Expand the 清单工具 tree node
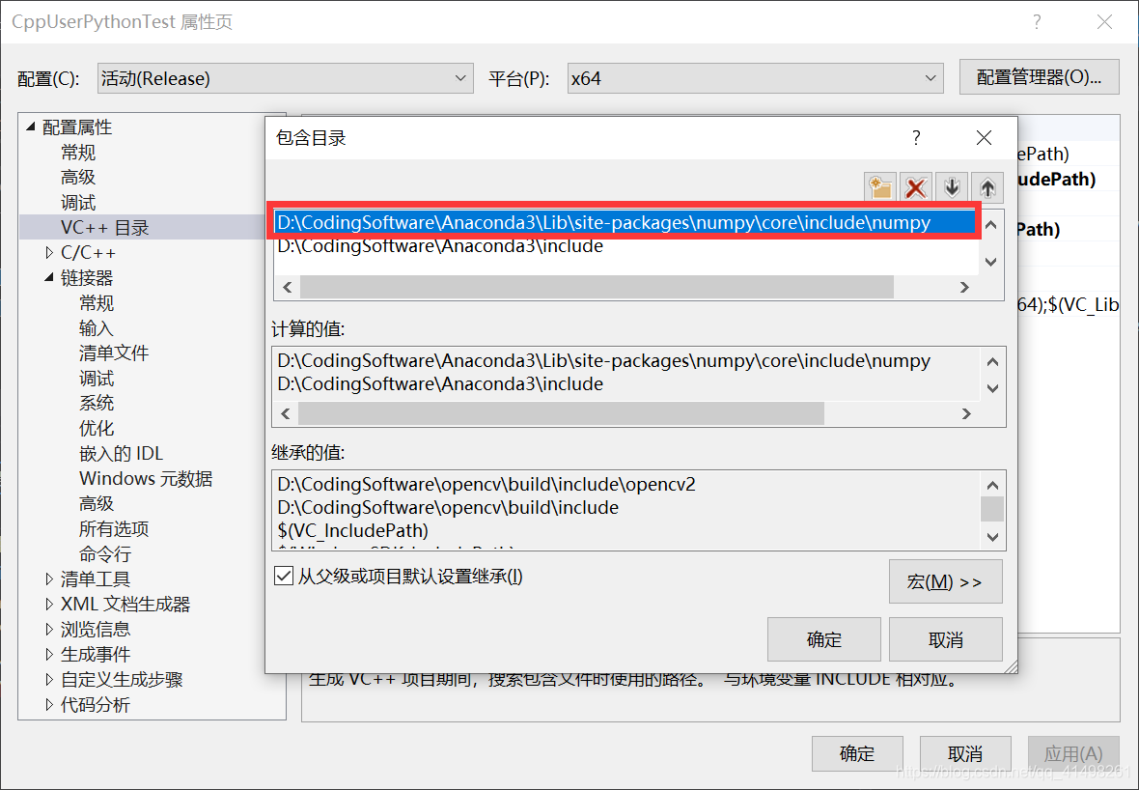 pyautogui.click(x=49, y=578)
